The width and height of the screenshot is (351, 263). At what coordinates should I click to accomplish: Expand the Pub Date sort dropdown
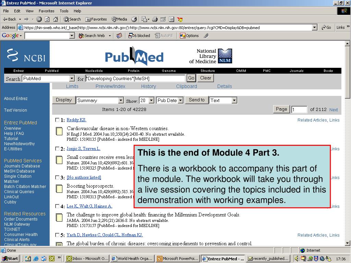181,100
